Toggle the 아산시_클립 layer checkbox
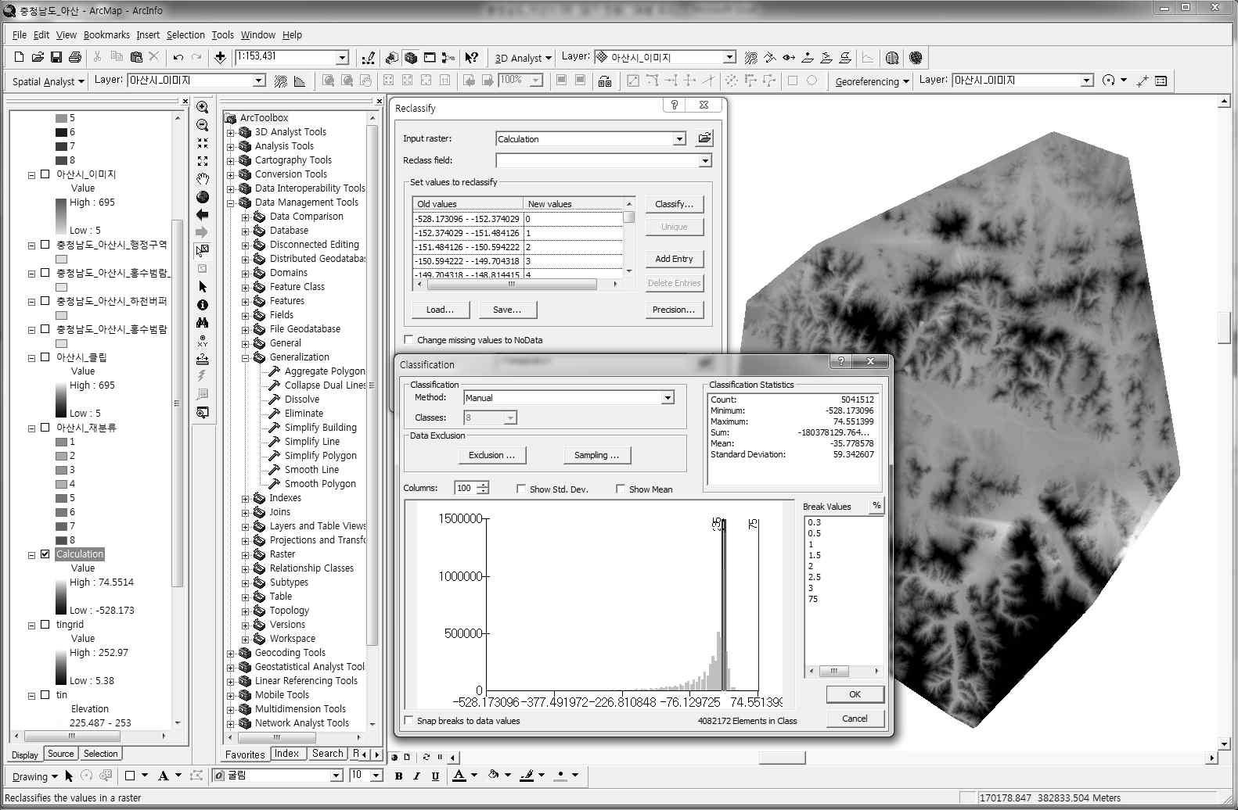Screen dimensions: 1238x810 click(x=45, y=357)
